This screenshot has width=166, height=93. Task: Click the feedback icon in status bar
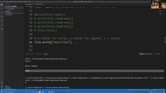162,90
